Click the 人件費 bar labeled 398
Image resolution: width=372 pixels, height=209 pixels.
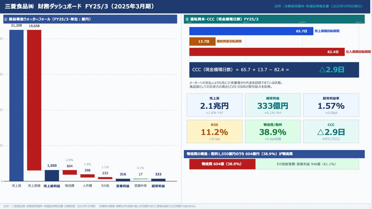tap(87, 176)
